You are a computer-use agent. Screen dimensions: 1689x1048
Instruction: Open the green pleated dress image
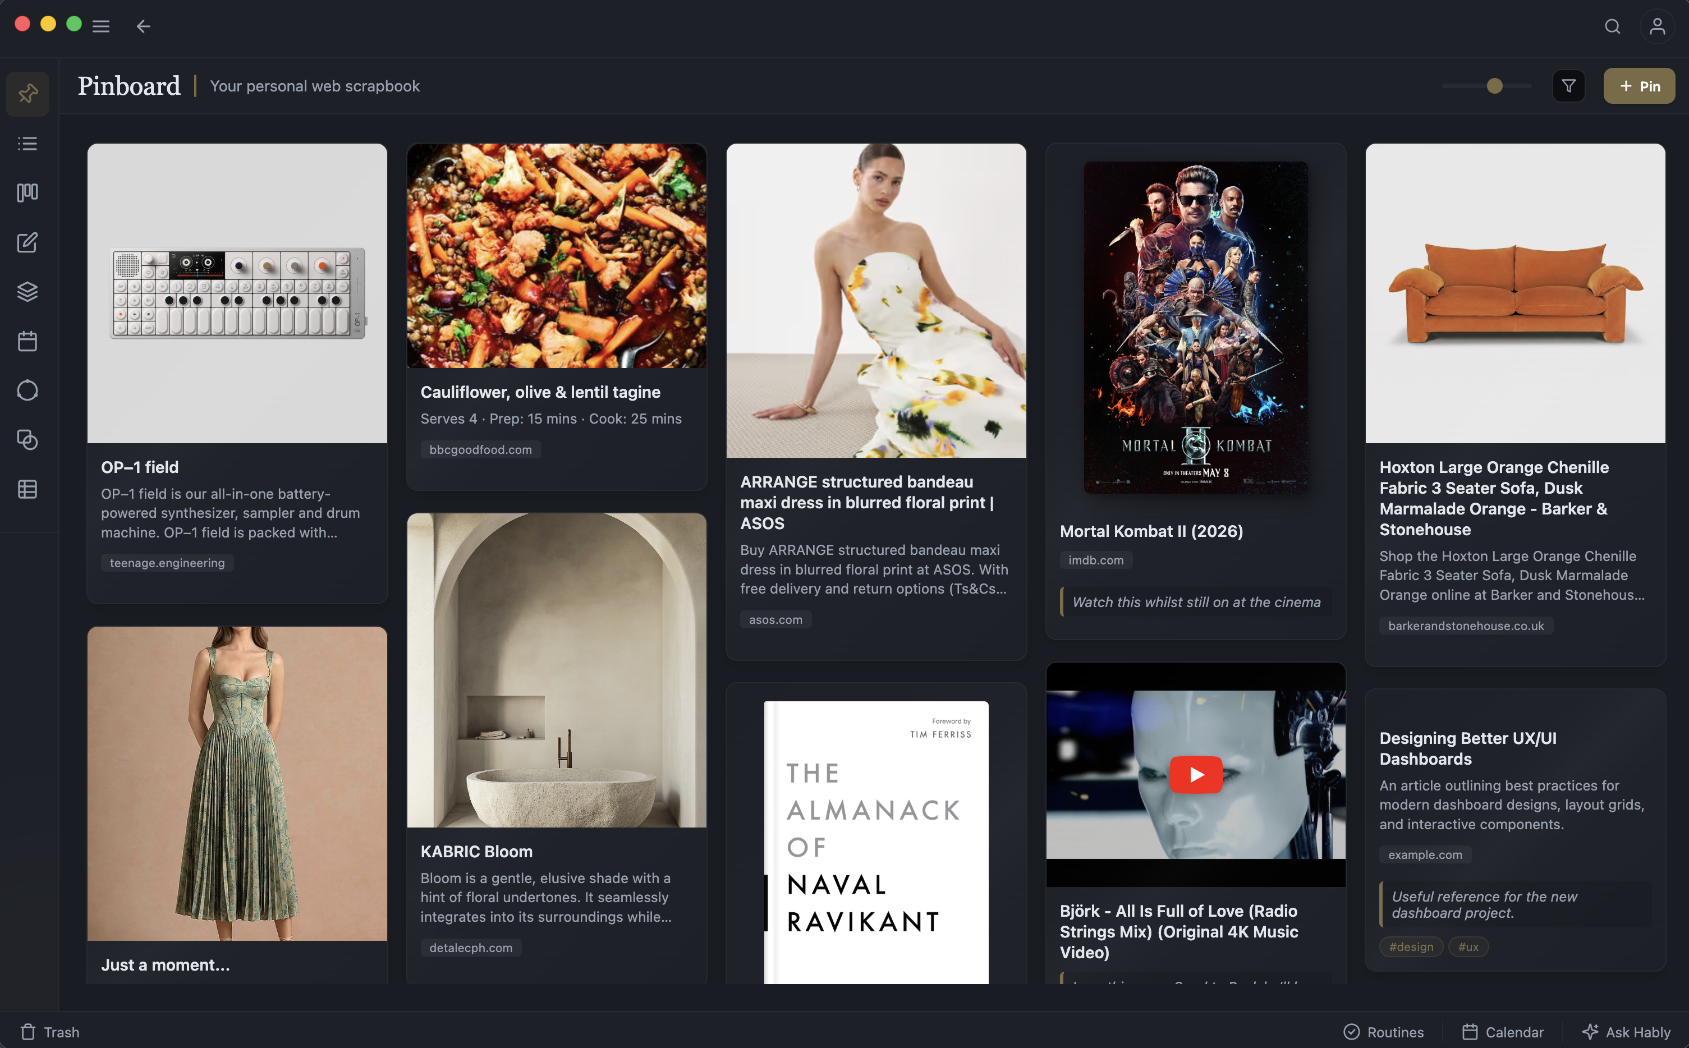(x=237, y=783)
